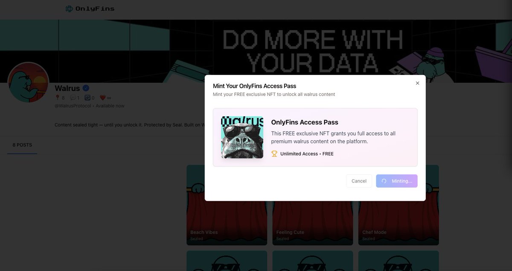
Task: Click the 'OnlyFins Access Pass' card title
Action: (305, 122)
